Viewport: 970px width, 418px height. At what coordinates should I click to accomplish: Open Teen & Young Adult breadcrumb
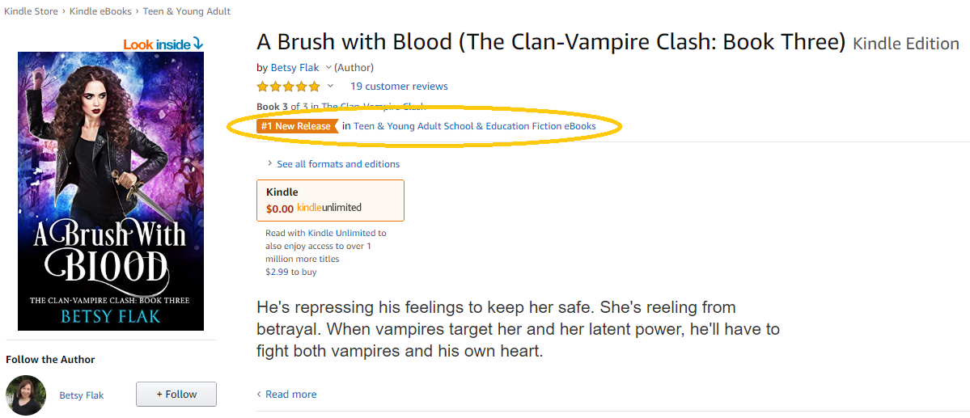click(187, 11)
